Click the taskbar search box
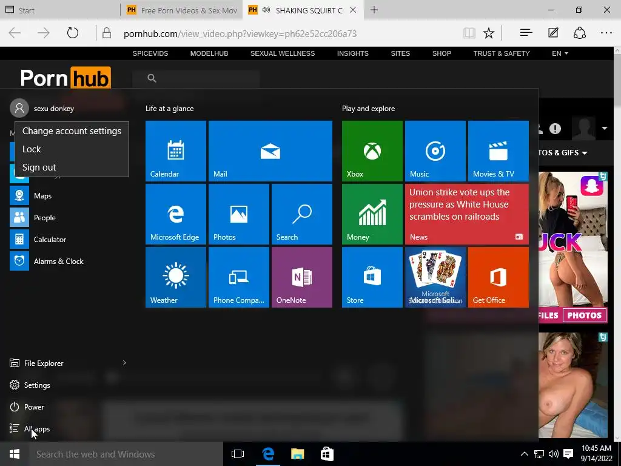 point(126,454)
